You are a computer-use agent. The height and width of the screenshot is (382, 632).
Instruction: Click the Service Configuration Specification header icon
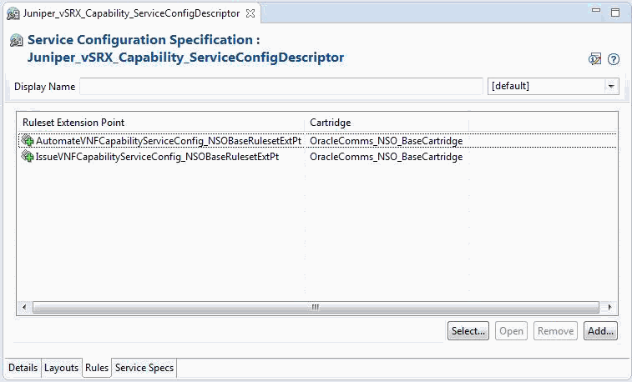[16, 40]
